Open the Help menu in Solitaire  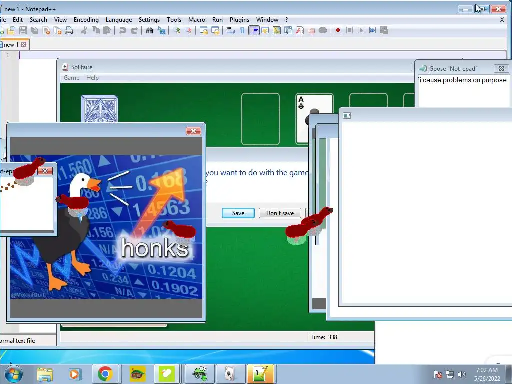[x=92, y=77]
